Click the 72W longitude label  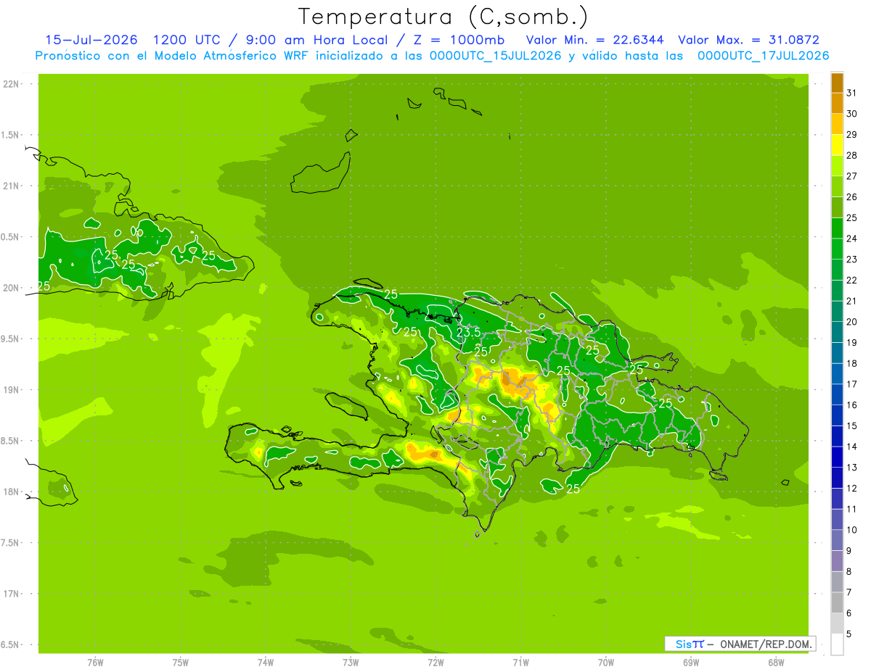[435, 662]
